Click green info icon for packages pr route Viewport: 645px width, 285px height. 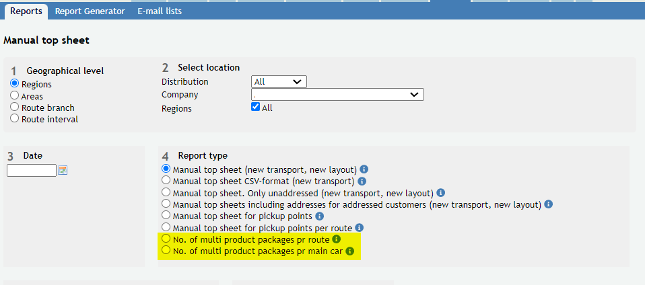pos(337,239)
